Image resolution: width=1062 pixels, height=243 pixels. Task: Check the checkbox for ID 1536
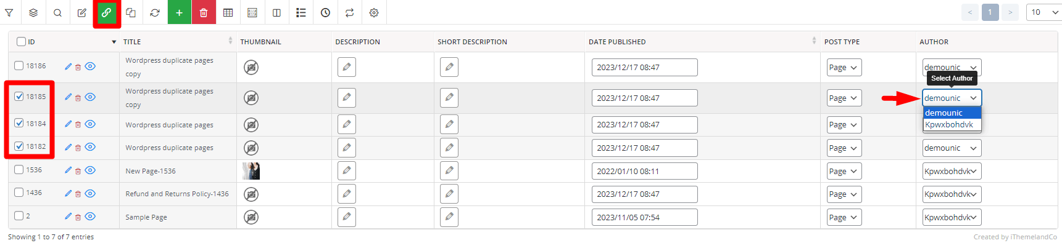[x=19, y=170]
